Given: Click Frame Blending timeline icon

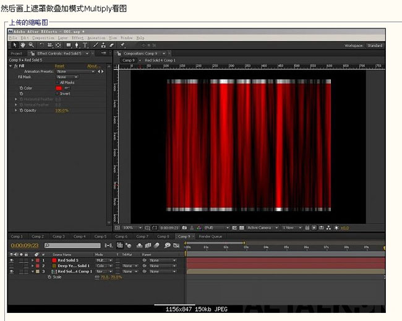Looking at the screenshot, I should (x=148, y=246).
